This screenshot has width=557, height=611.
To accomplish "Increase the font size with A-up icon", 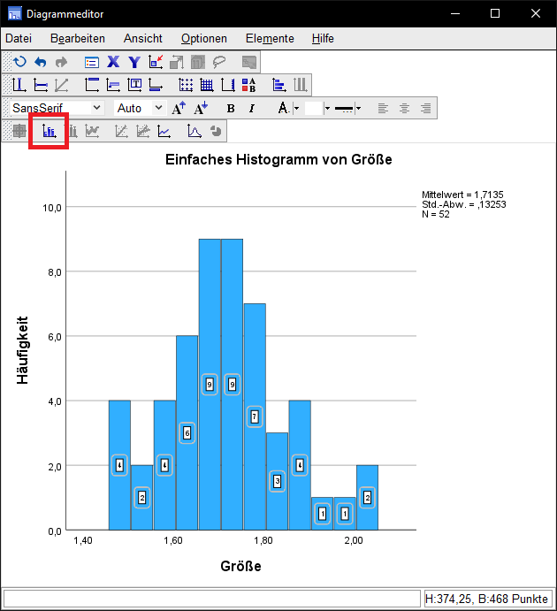I will (179, 108).
